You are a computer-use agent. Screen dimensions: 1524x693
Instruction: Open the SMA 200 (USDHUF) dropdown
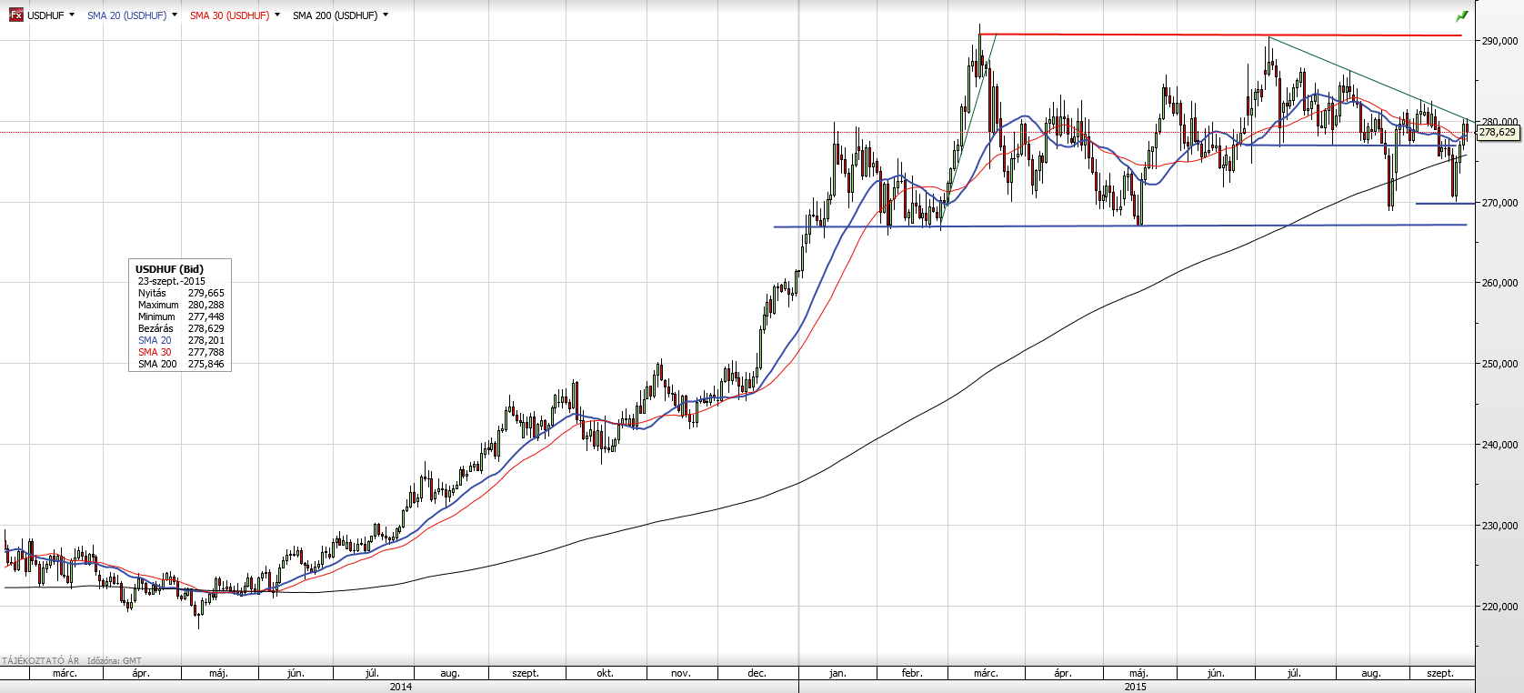coord(386,15)
